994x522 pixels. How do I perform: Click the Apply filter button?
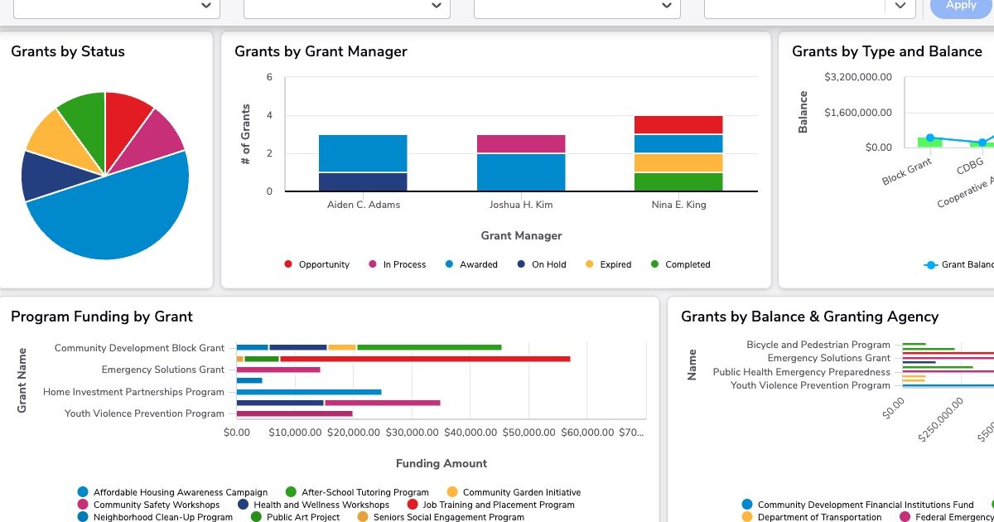[x=961, y=6]
